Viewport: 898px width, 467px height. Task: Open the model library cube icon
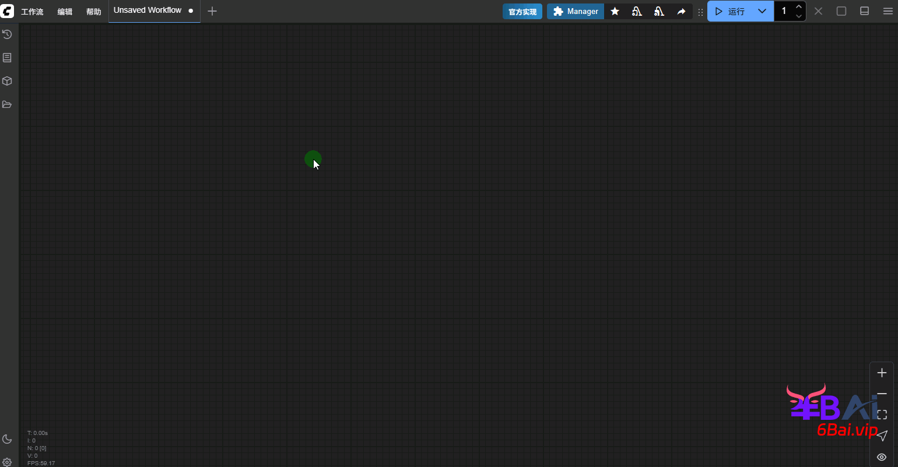tap(7, 81)
